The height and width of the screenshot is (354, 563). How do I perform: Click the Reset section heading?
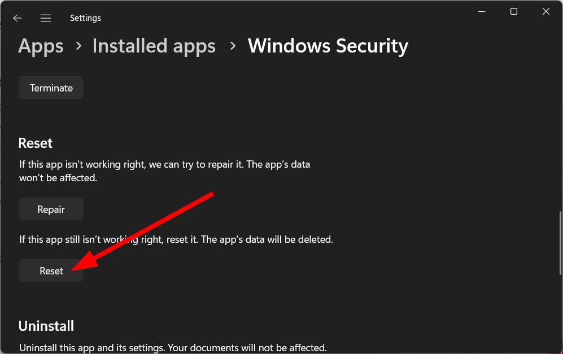(x=36, y=143)
